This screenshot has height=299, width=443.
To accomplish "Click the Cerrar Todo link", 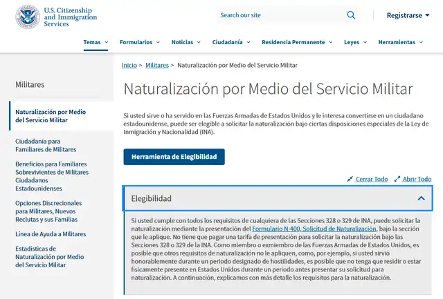I will (372, 179).
